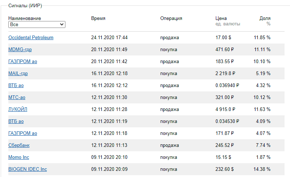Open ГАЗПРОМ ао sale signal dated 20.11.2020
290x177 pixels.
tap(23, 62)
